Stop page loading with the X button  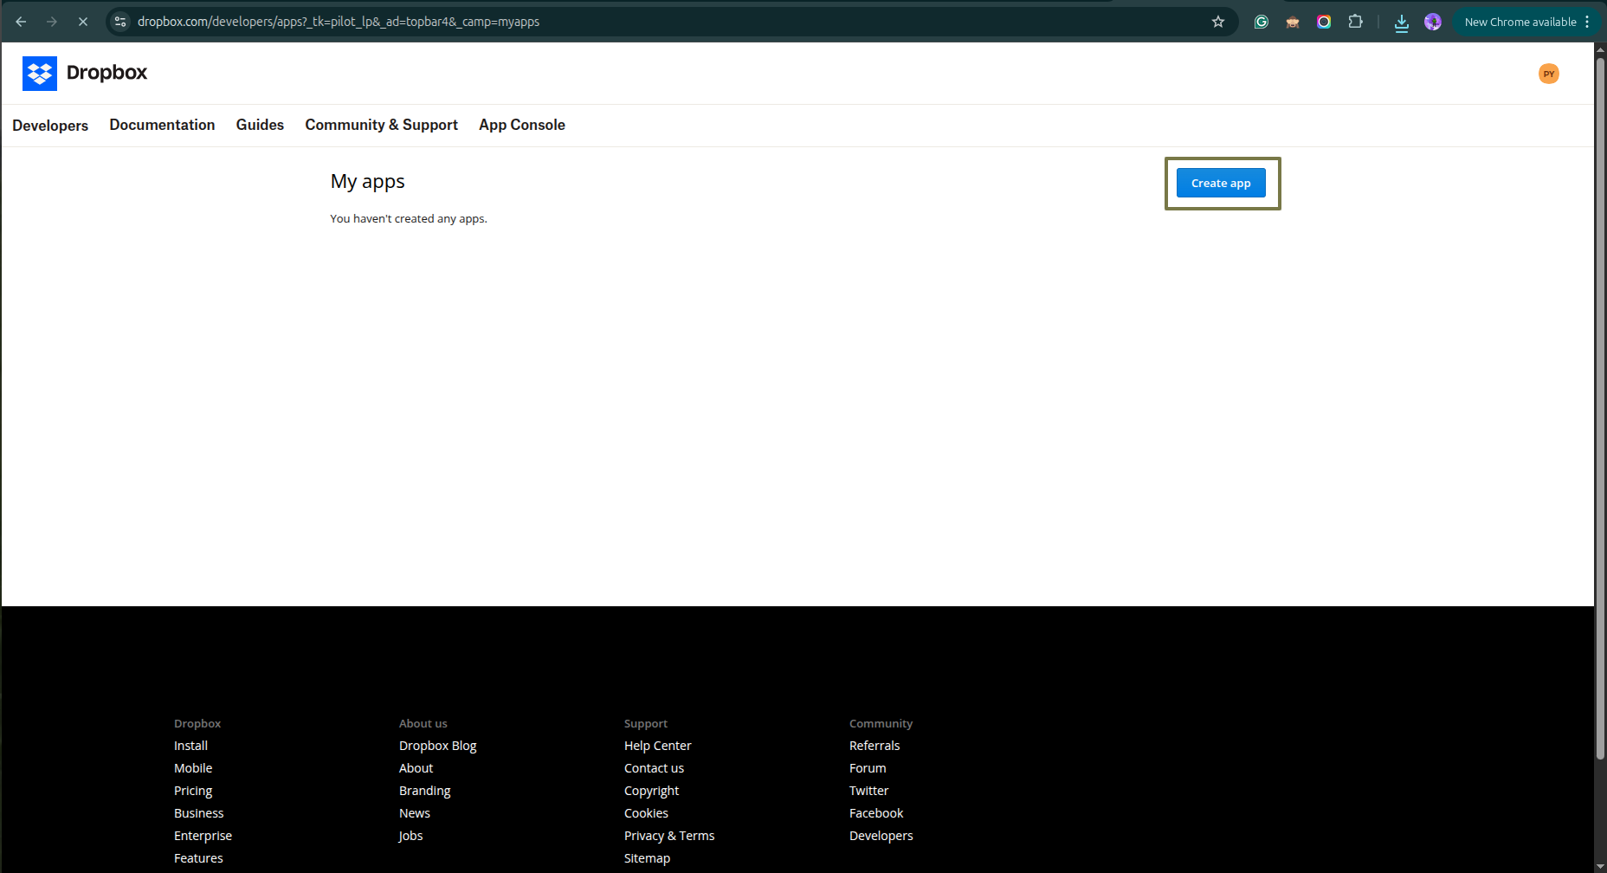pos(83,22)
